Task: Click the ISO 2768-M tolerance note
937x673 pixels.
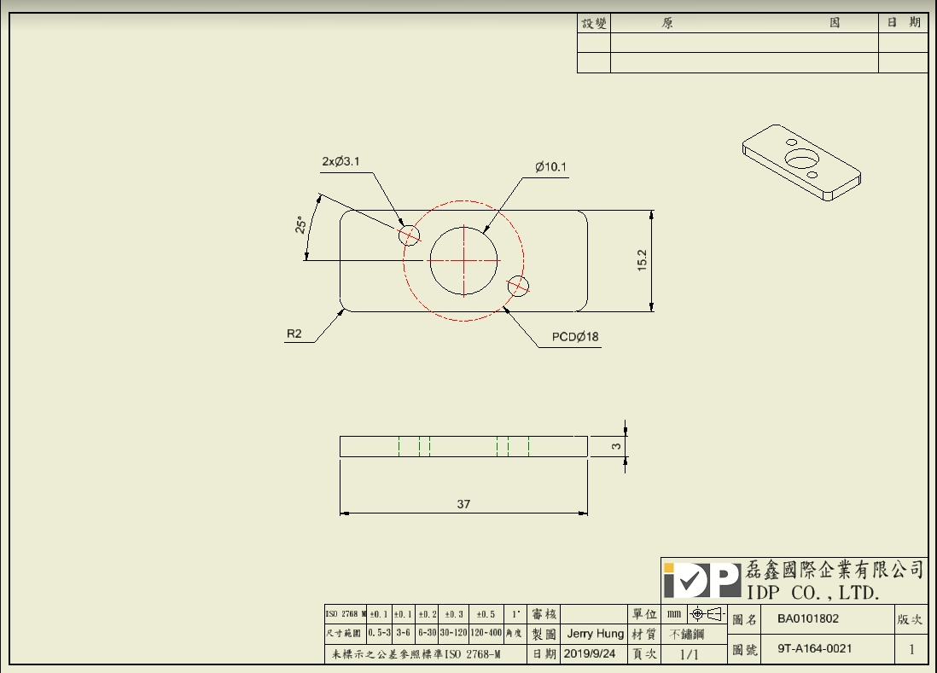Action: 416,655
